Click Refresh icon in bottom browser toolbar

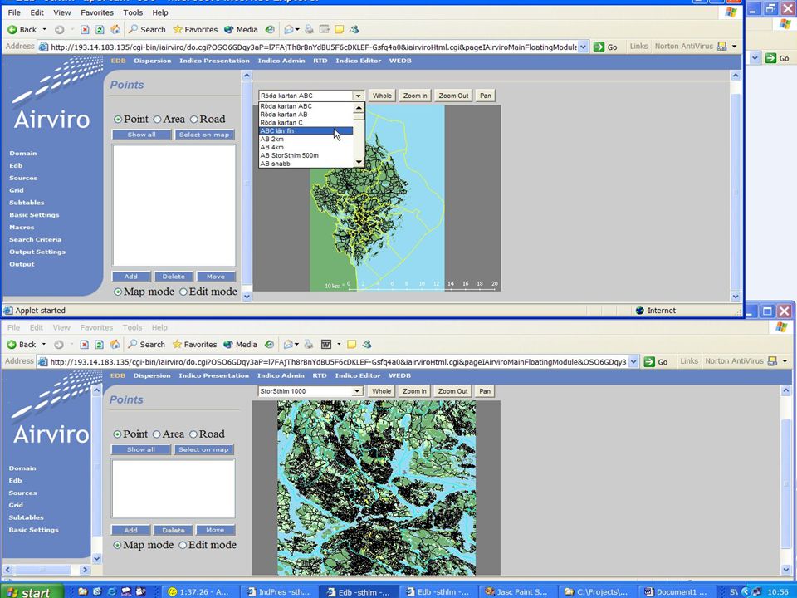pos(99,344)
